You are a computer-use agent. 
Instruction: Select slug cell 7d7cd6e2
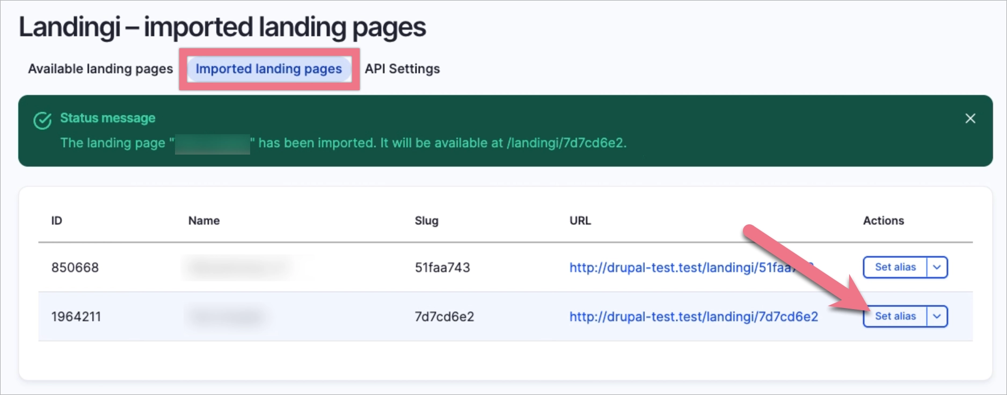444,317
